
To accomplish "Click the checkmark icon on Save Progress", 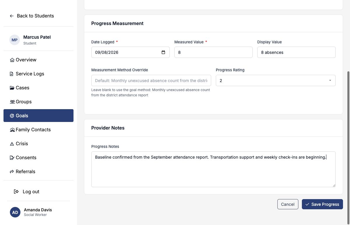I will point(307,204).
